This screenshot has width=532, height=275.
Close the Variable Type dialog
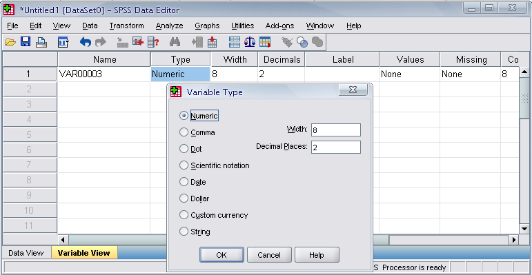coord(353,90)
